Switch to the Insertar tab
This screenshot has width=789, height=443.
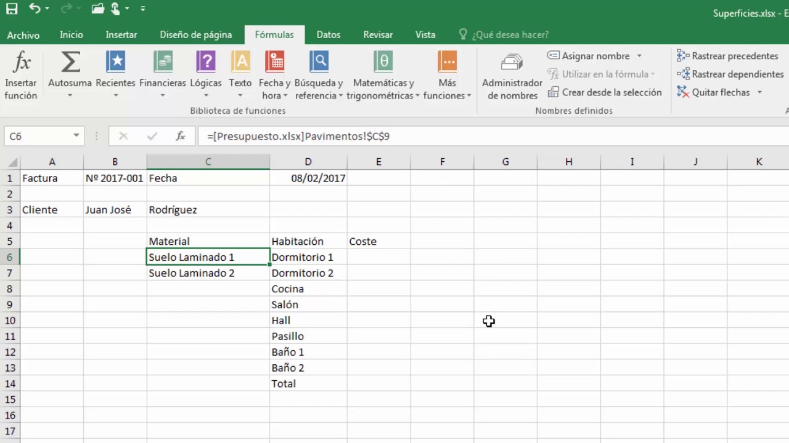coord(121,35)
